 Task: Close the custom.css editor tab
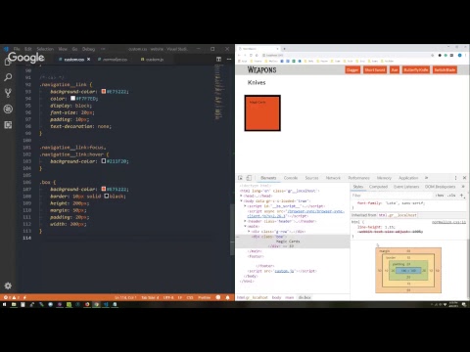tap(88, 60)
